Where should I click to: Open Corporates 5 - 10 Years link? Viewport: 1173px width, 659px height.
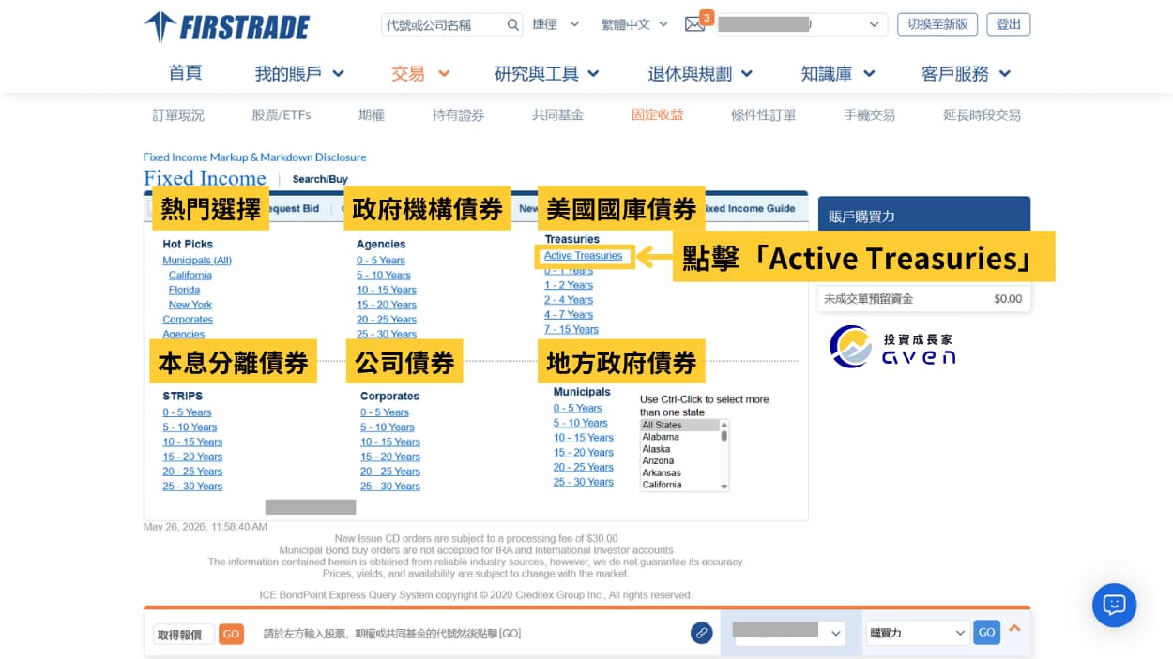(x=388, y=427)
